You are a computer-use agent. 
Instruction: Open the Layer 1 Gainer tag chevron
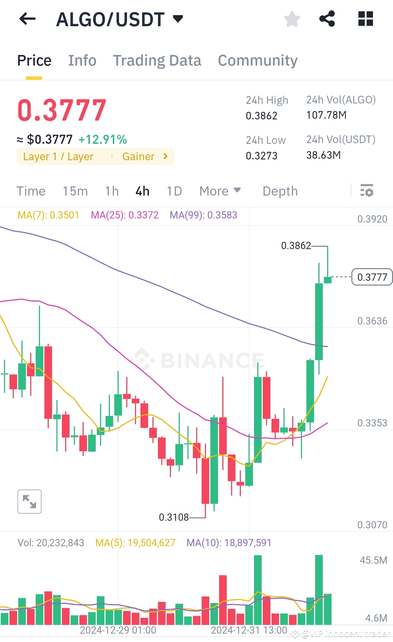[166, 156]
